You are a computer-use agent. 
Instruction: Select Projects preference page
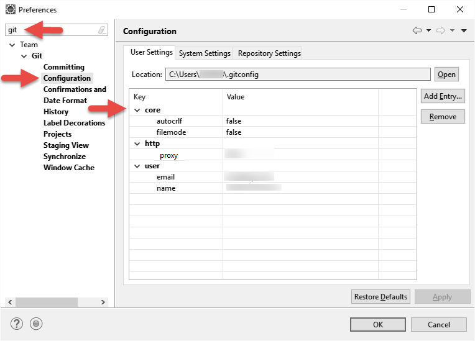point(58,134)
